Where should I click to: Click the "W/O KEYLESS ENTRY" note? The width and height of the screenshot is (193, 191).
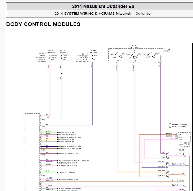pos(178,124)
